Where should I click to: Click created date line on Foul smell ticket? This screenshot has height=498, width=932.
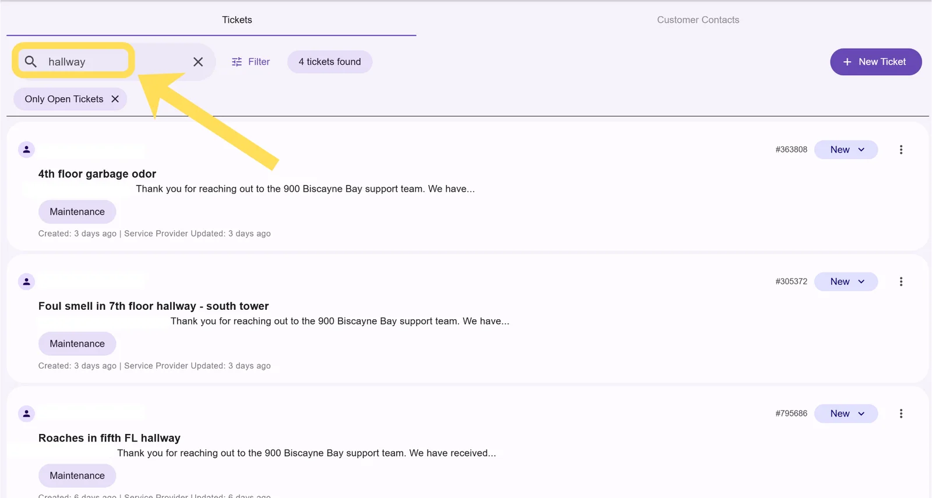click(x=154, y=366)
